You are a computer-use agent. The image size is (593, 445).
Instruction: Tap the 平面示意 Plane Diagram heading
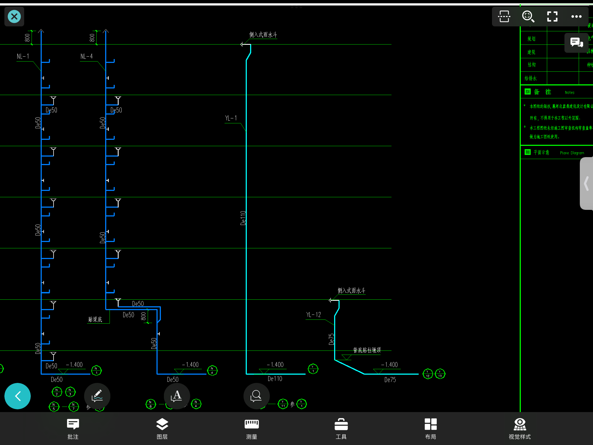coord(555,152)
